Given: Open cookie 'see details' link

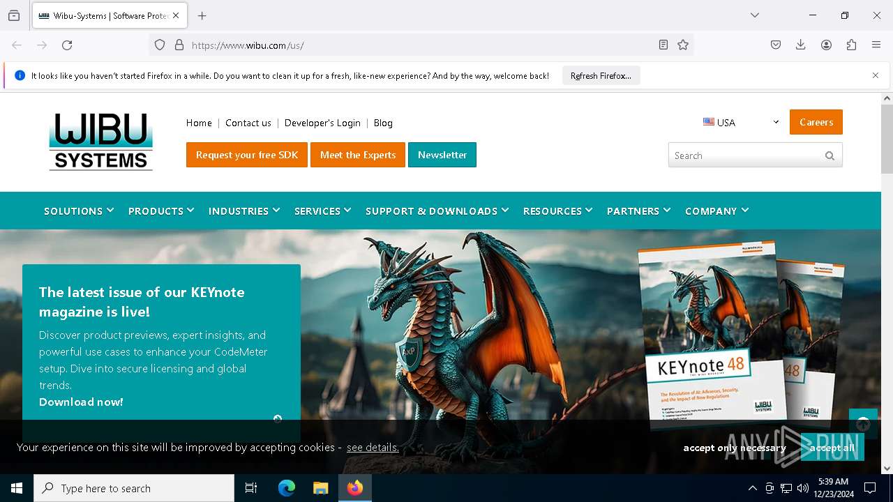Looking at the screenshot, I should pos(373,447).
